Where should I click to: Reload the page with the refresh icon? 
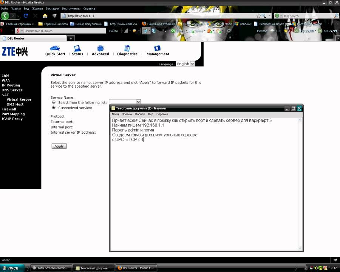coord(26,16)
